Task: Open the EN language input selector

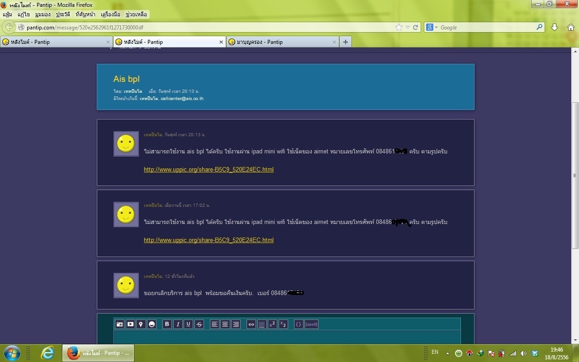Action: tap(435, 352)
